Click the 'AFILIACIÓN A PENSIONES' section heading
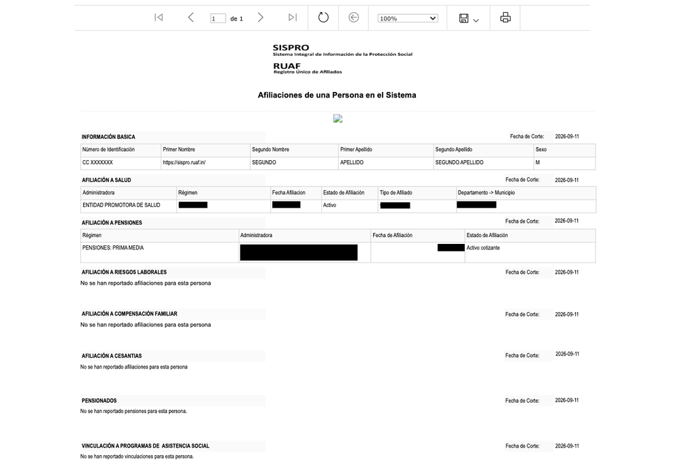This screenshot has width=697, height=466. pos(112,223)
